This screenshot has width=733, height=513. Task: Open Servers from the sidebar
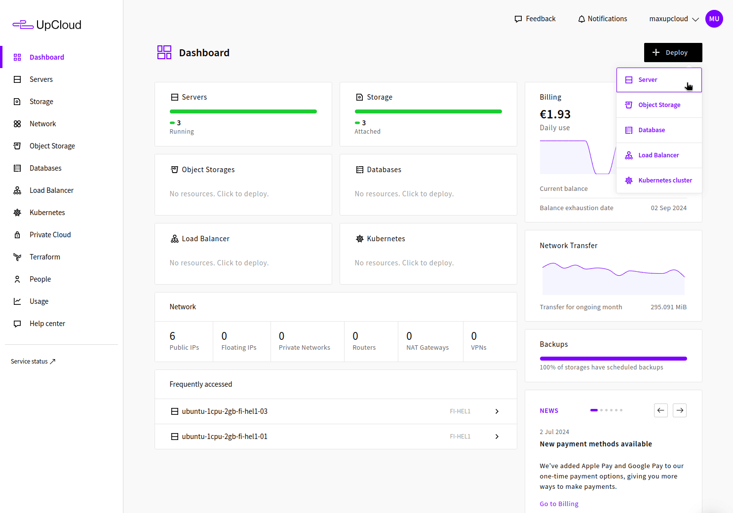click(61, 79)
